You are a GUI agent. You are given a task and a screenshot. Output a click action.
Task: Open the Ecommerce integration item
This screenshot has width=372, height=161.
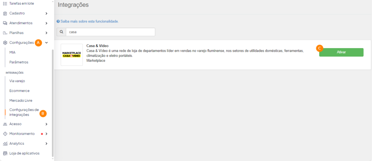coord(20,90)
